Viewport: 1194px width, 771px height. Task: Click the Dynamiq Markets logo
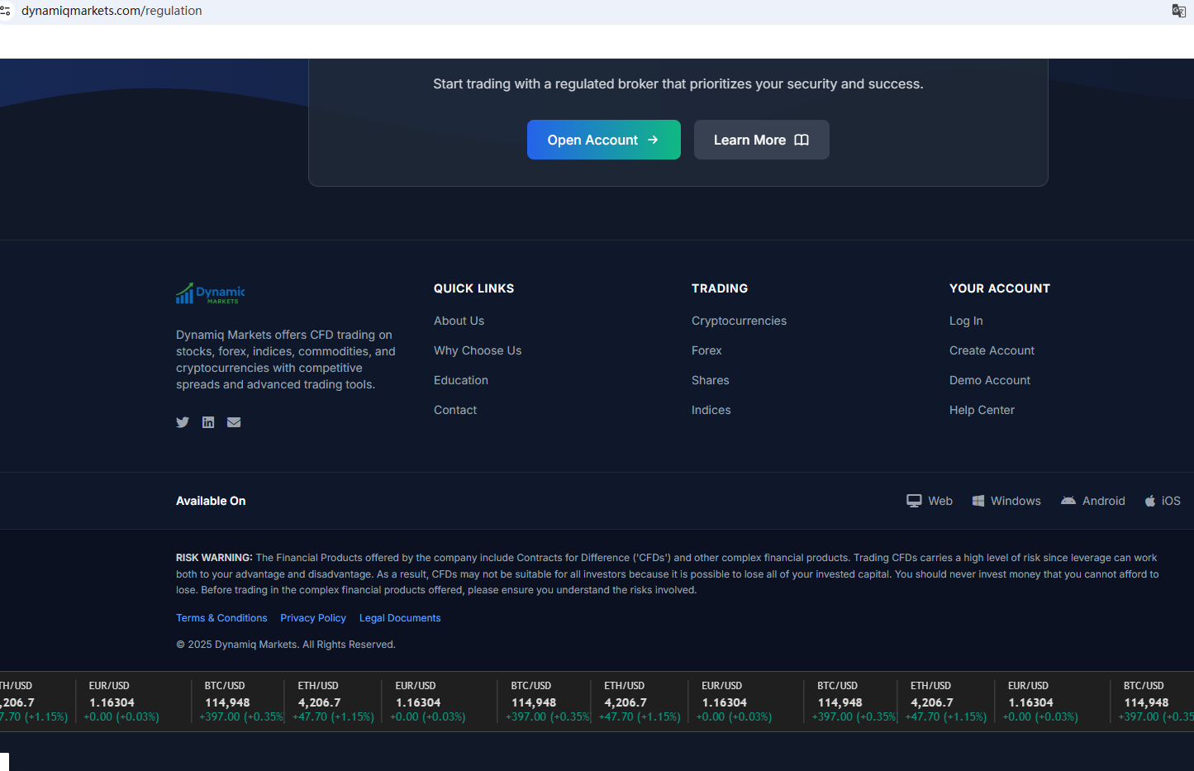point(210,293)
